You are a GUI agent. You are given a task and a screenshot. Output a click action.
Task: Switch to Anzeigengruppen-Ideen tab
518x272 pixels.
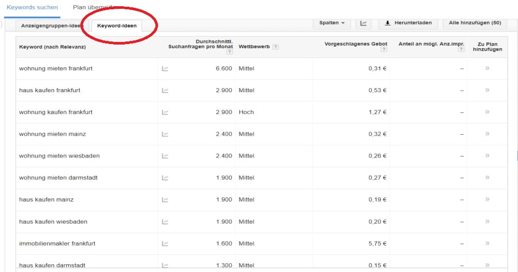51,26
